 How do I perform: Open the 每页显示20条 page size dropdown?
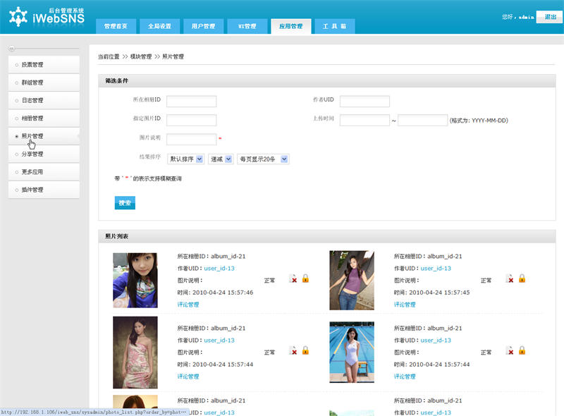point(263,159)
